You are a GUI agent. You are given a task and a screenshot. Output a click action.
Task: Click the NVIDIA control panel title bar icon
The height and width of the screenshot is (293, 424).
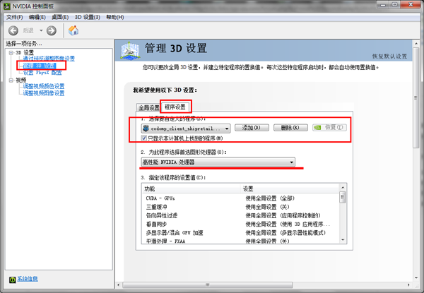(x=7, y=6)
